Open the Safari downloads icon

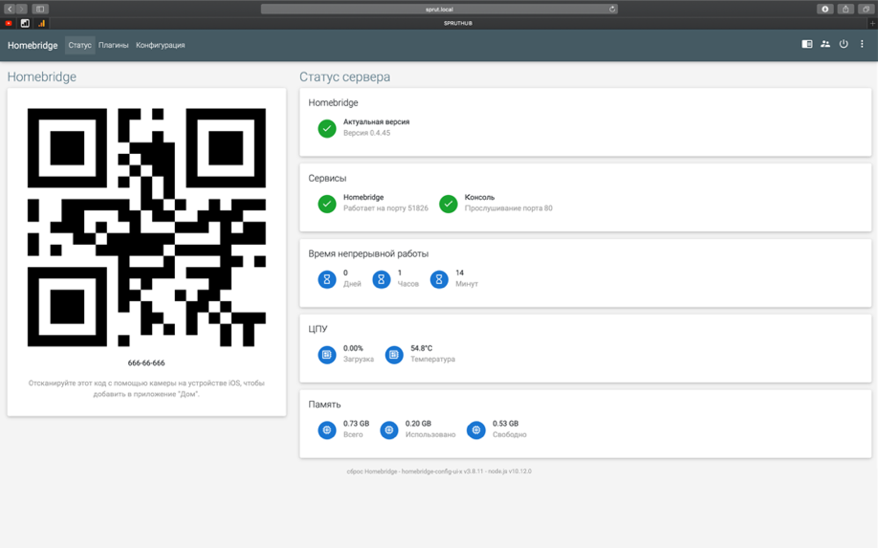point(824,9)
